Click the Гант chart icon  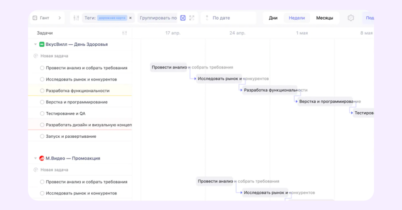pyautogui.click(x=35, y=18)
